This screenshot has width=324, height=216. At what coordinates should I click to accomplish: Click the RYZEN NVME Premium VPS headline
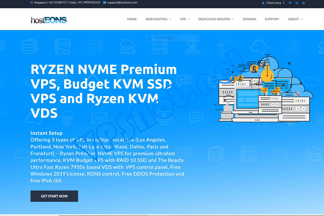[x=103, y=91]
